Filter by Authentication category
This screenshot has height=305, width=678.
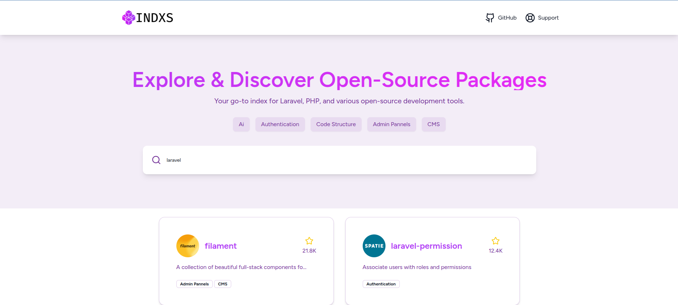coord(280,124)
